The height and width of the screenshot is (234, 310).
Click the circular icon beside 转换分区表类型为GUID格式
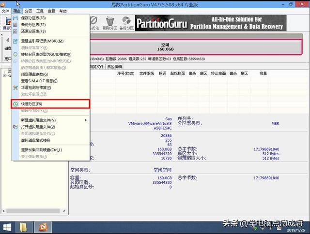pyautogui.click(x=15, y=54)
